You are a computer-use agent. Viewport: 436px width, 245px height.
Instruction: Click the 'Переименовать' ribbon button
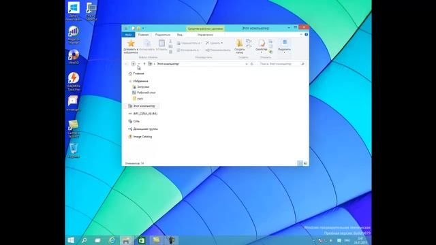tap(218, 50)
